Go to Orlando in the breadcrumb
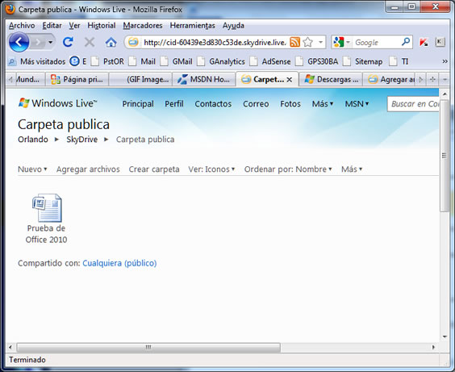The width and height of the screenshot is (455, 372). (33, 140)
